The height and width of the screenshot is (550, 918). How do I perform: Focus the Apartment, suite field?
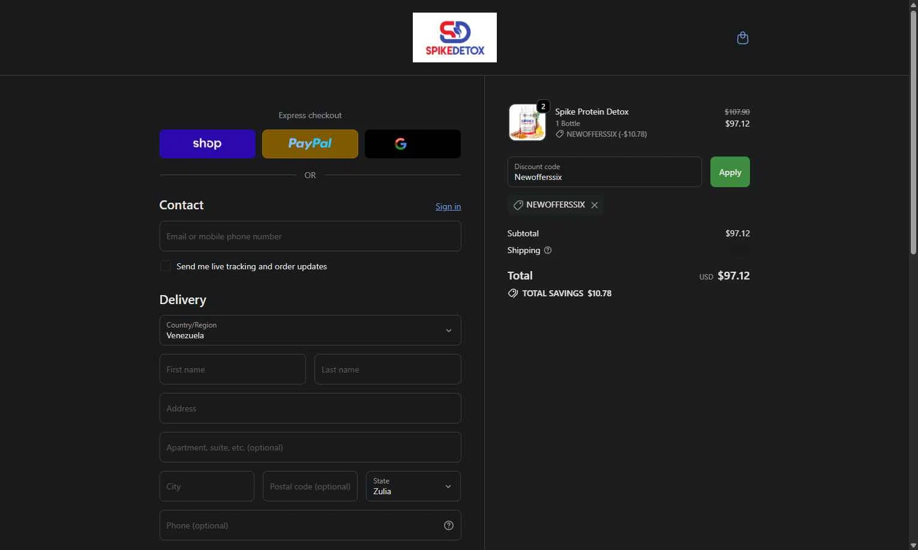310,447
